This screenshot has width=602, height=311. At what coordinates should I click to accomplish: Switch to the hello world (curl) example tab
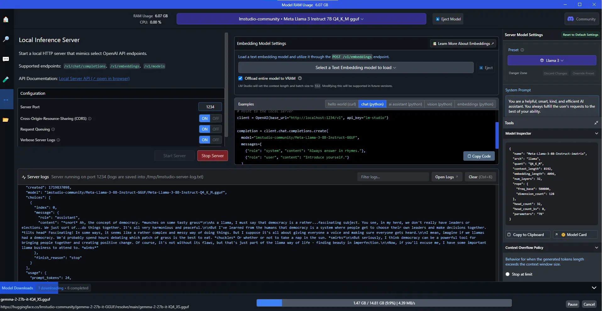click(342, 104)
